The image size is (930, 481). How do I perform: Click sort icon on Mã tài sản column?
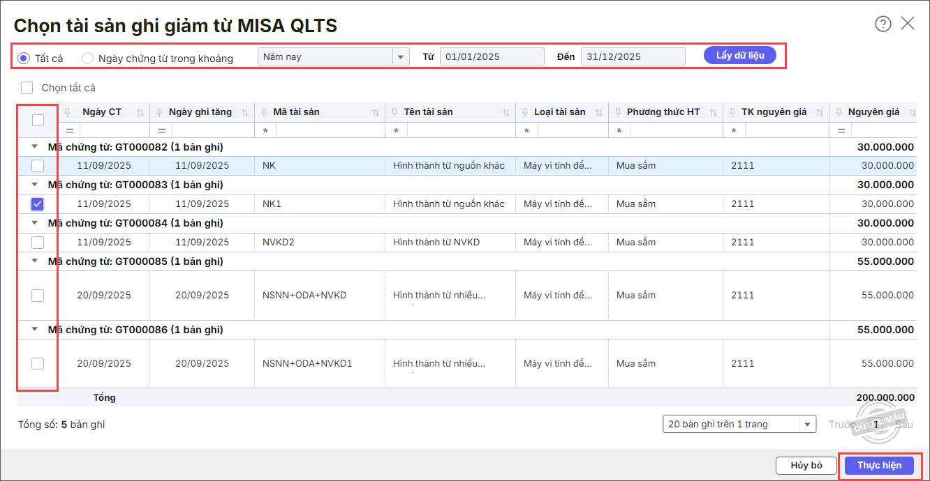(376, 112)
